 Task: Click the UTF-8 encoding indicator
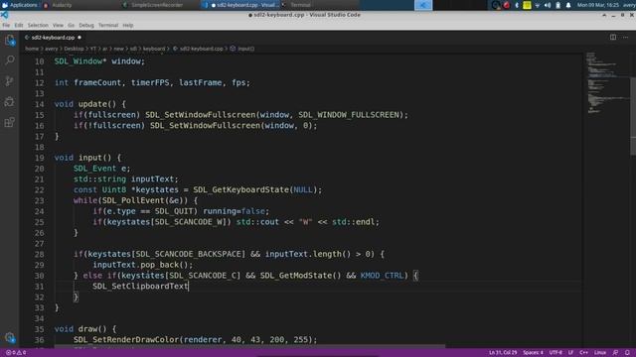(x=556, y=353)
